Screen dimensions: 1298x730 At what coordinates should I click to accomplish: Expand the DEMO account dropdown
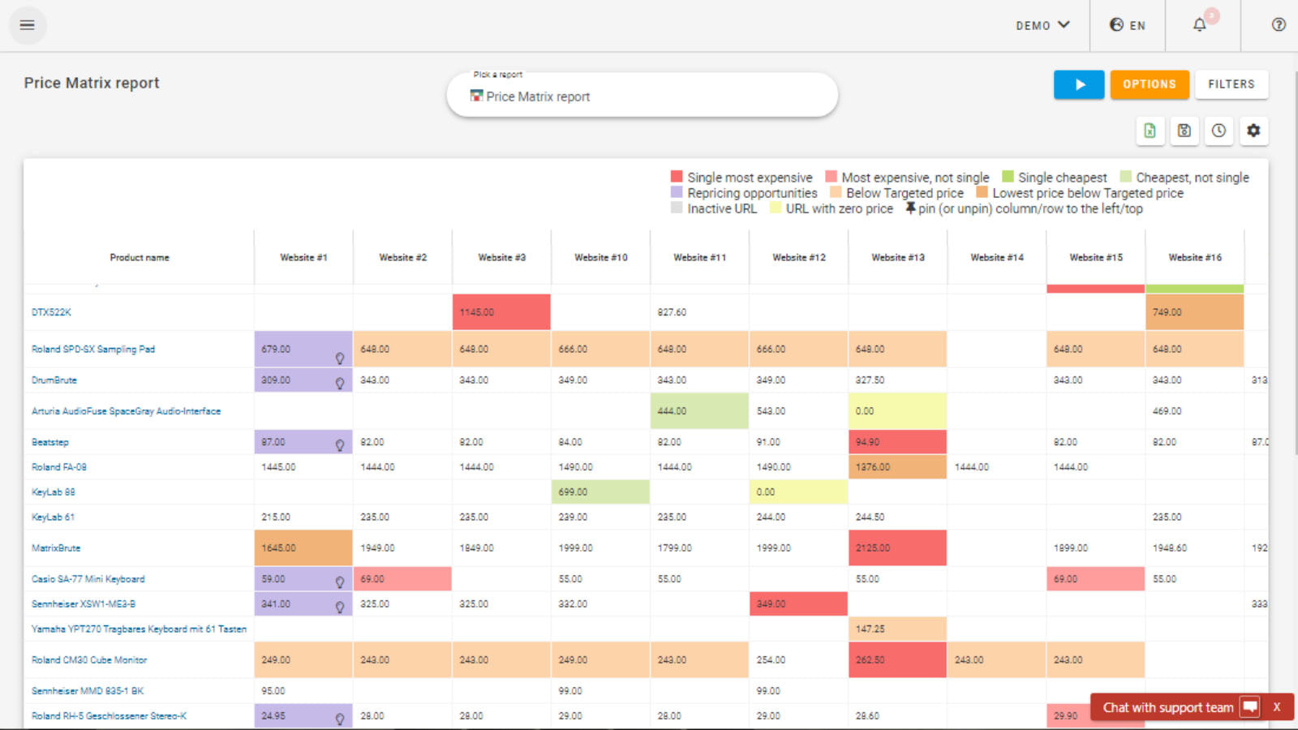pos(1042,25)
